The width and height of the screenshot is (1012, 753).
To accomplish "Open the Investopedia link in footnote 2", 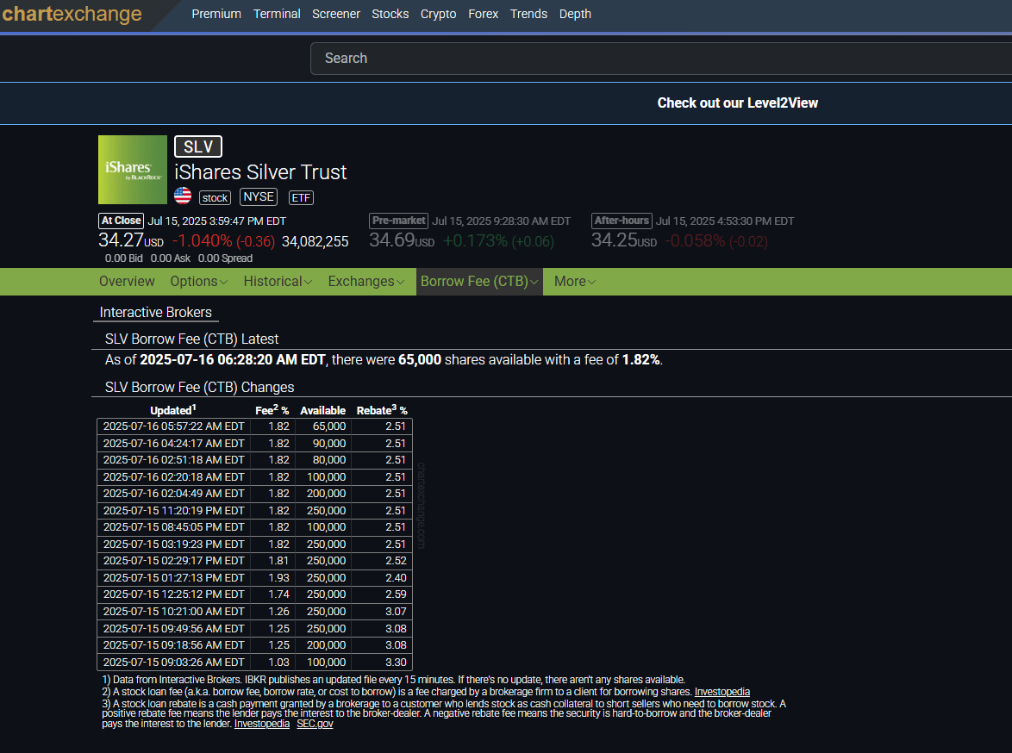I will coord(722,692).
